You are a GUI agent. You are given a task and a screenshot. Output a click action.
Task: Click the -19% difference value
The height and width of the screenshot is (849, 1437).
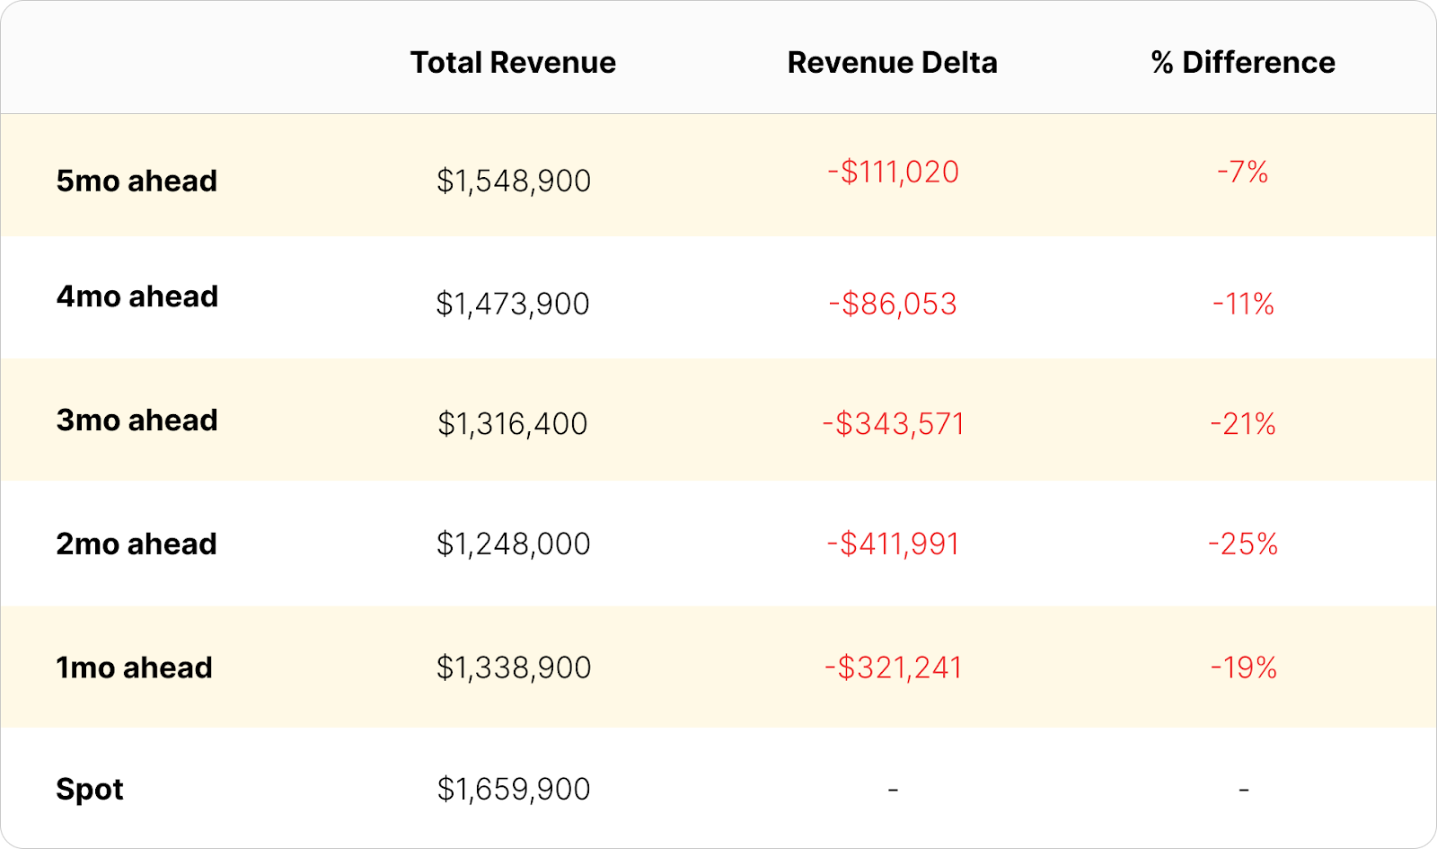(x=1244, y=668)
